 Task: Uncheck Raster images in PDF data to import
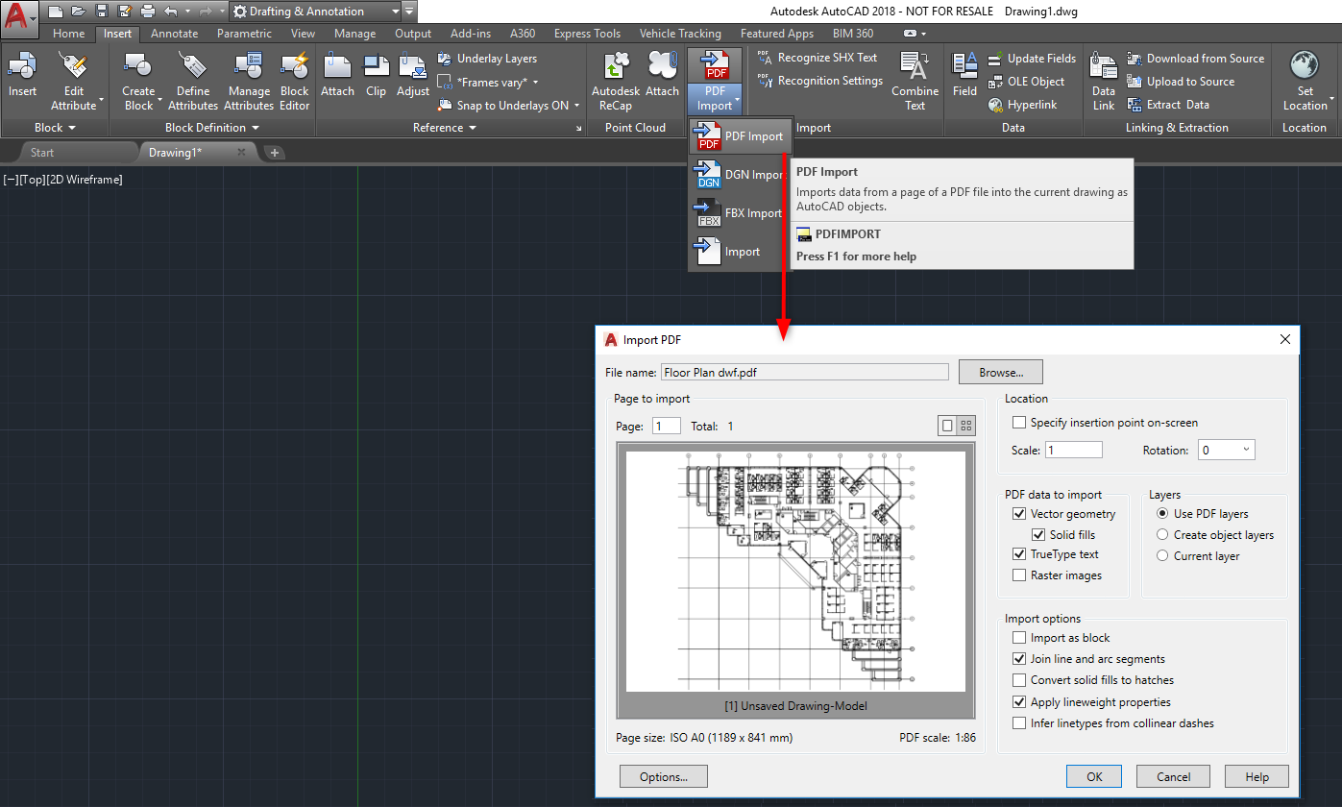[1020, 575]
